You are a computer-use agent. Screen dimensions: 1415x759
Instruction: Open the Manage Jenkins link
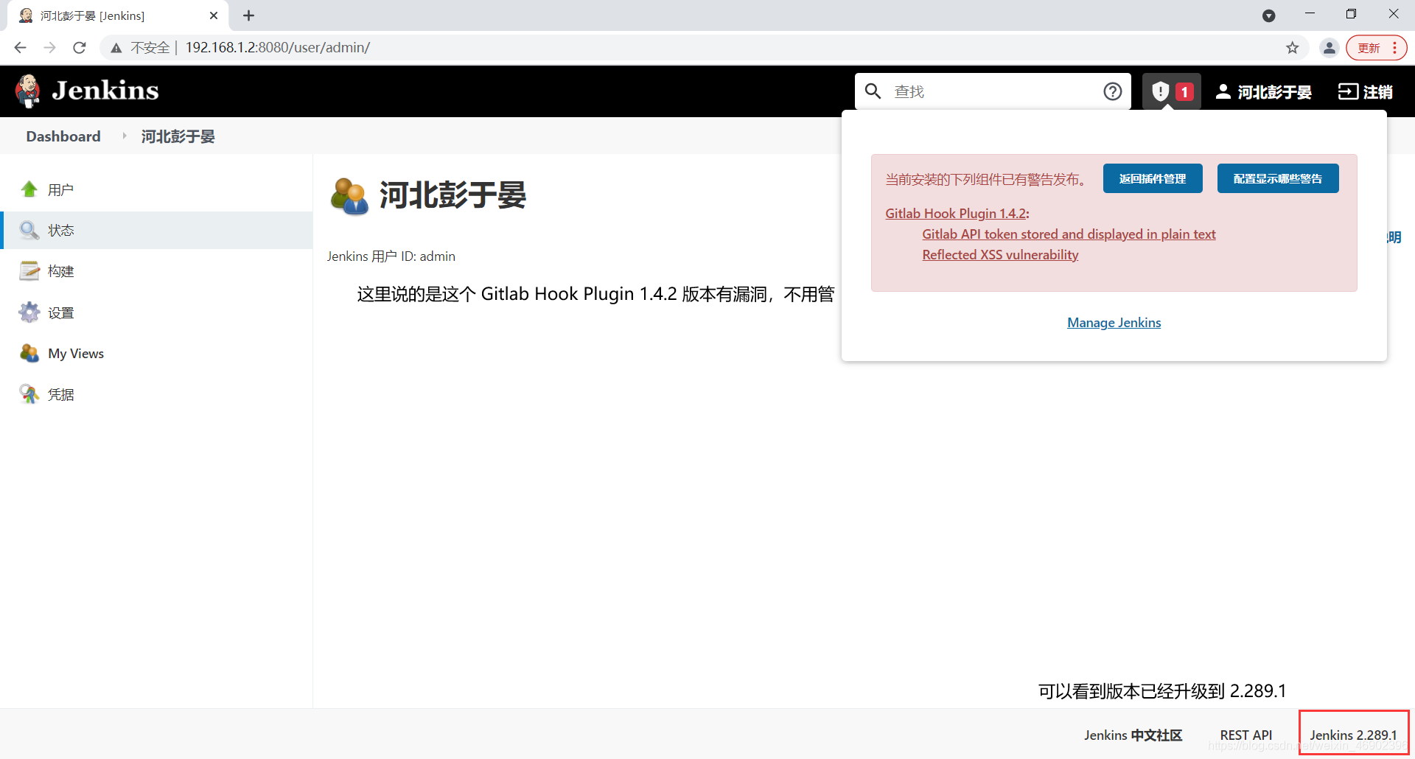[x=1114, y=322]
